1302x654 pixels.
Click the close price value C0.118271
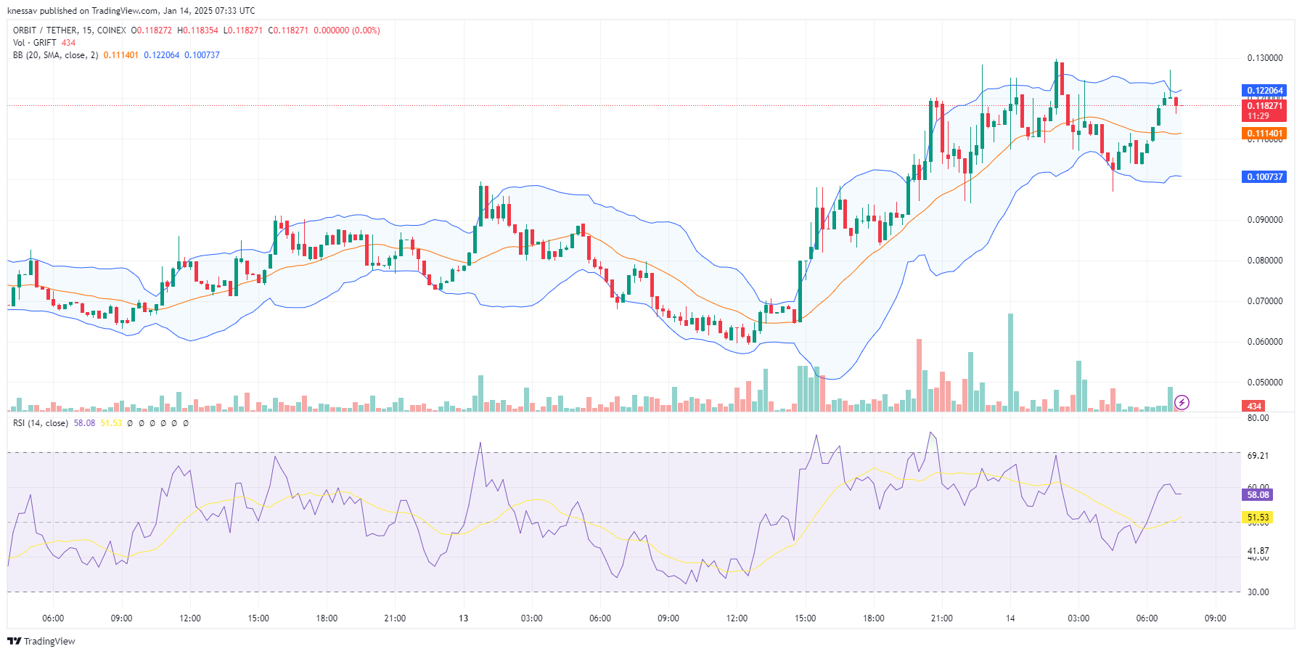(x=288, y=30)
